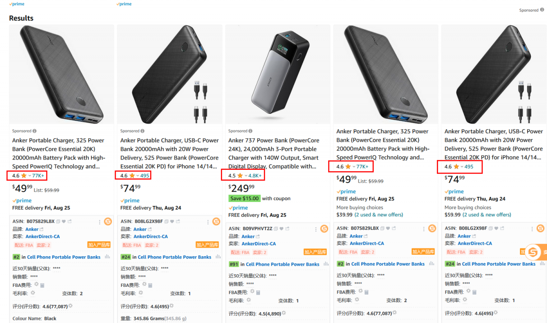Open brand link icon beside Anker in 737 card
The image size is (547, 323).
[x=258, y=236]
